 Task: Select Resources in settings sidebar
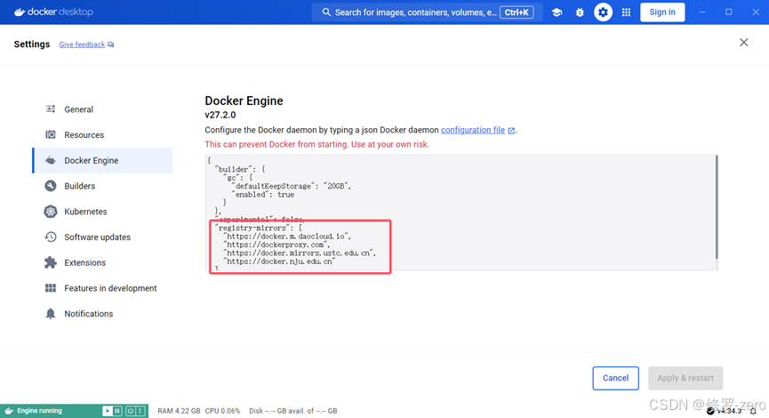click(x=102, y=135)
